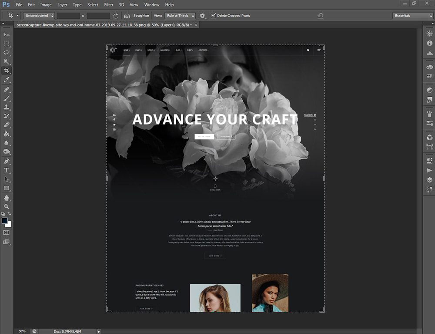The width and height of the screenshot is (435, 334).
Task: Open the Type menu
Action: click(x=77, y=5)
